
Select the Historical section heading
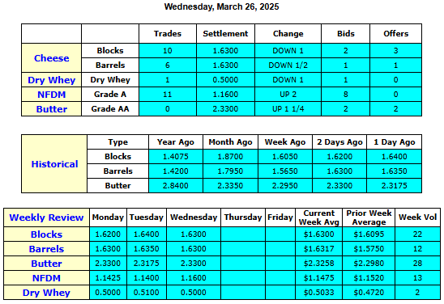(54, 164)
